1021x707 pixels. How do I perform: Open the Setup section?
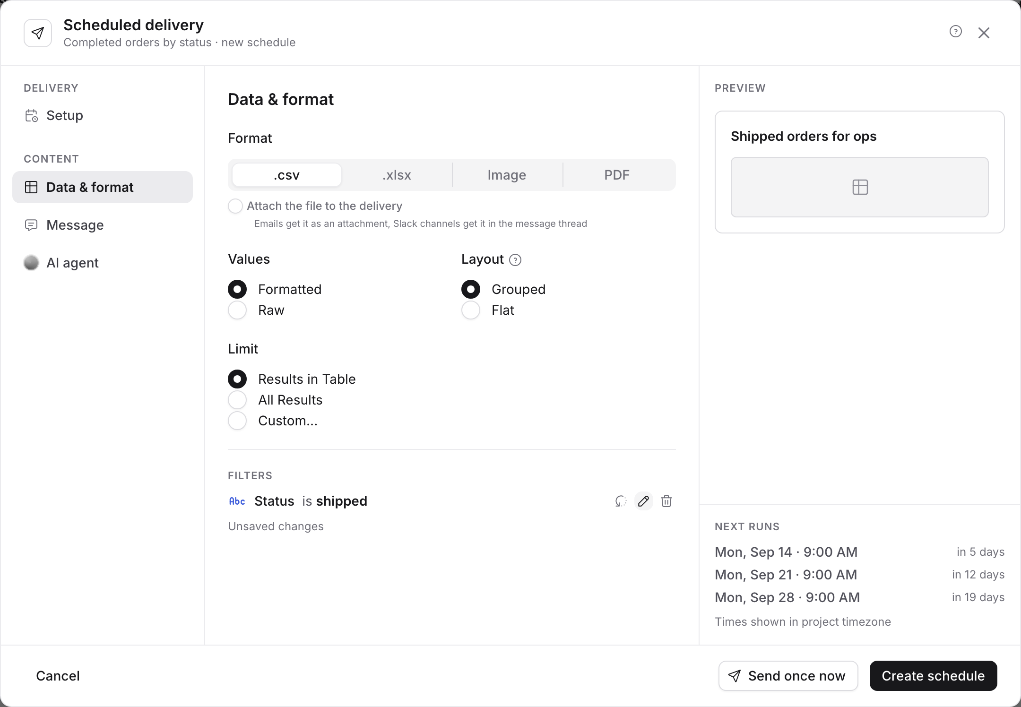tap(103, 115)
